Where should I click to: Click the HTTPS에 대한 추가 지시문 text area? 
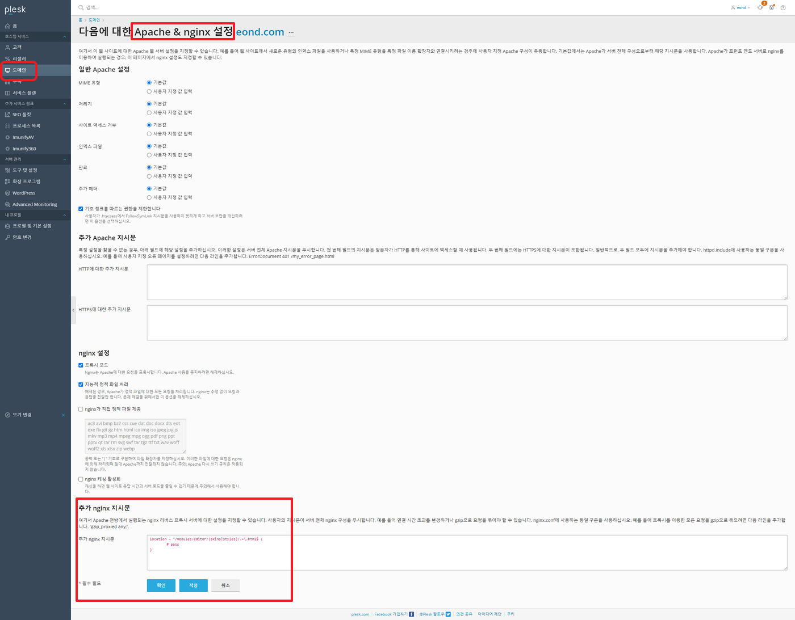click(467, 323)
